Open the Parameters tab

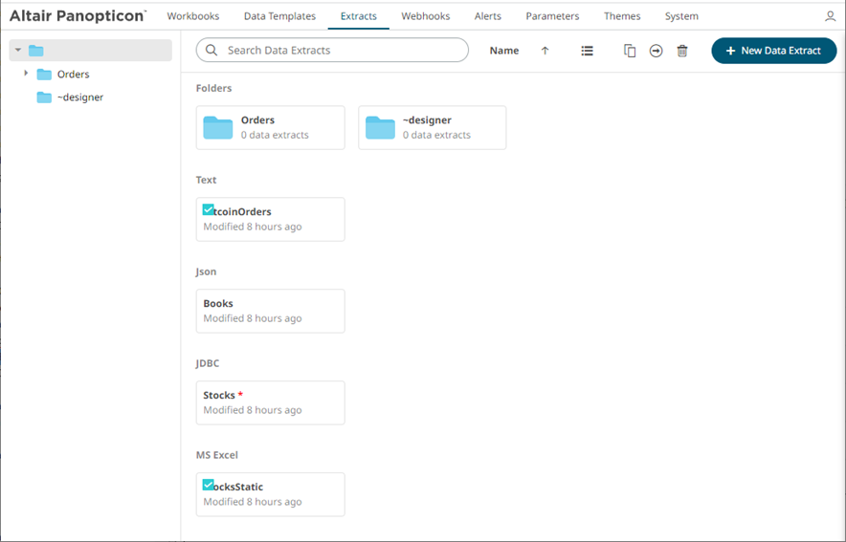pos(552,16)
